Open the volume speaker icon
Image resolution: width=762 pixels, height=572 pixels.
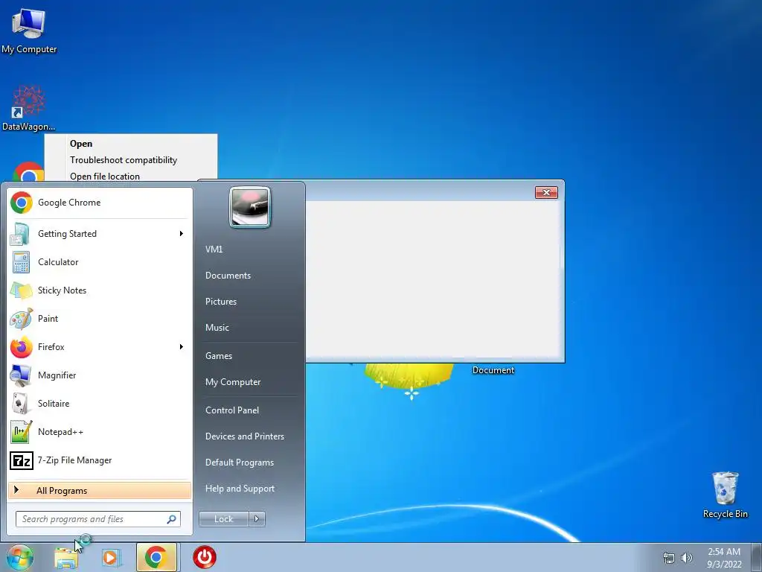coord(687,558)
